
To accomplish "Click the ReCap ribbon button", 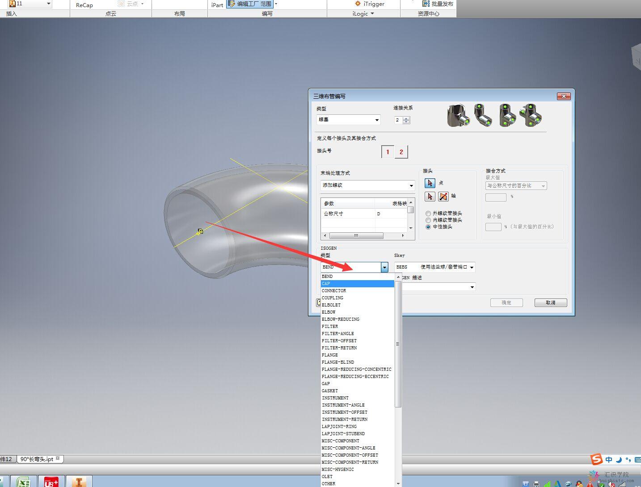I will click(84, 5).
